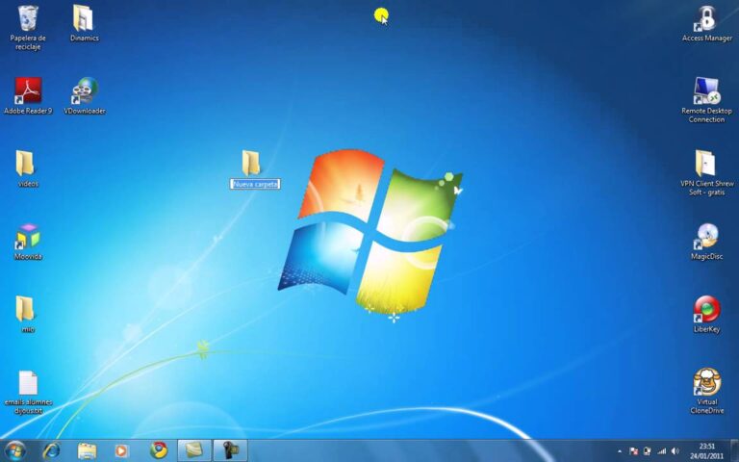Screen dimensions: 739x462
Task: Click the Access Manager desktop icon
Action: (x=706, y=18)
